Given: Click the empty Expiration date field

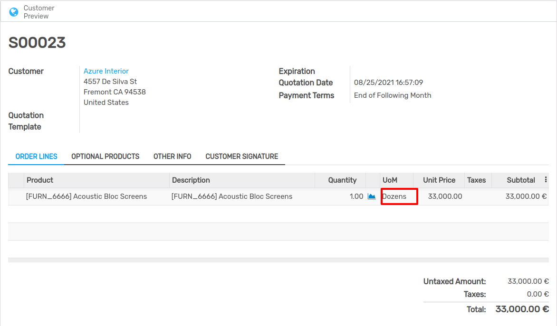Looking at the screenshot, I should point(404,71).
